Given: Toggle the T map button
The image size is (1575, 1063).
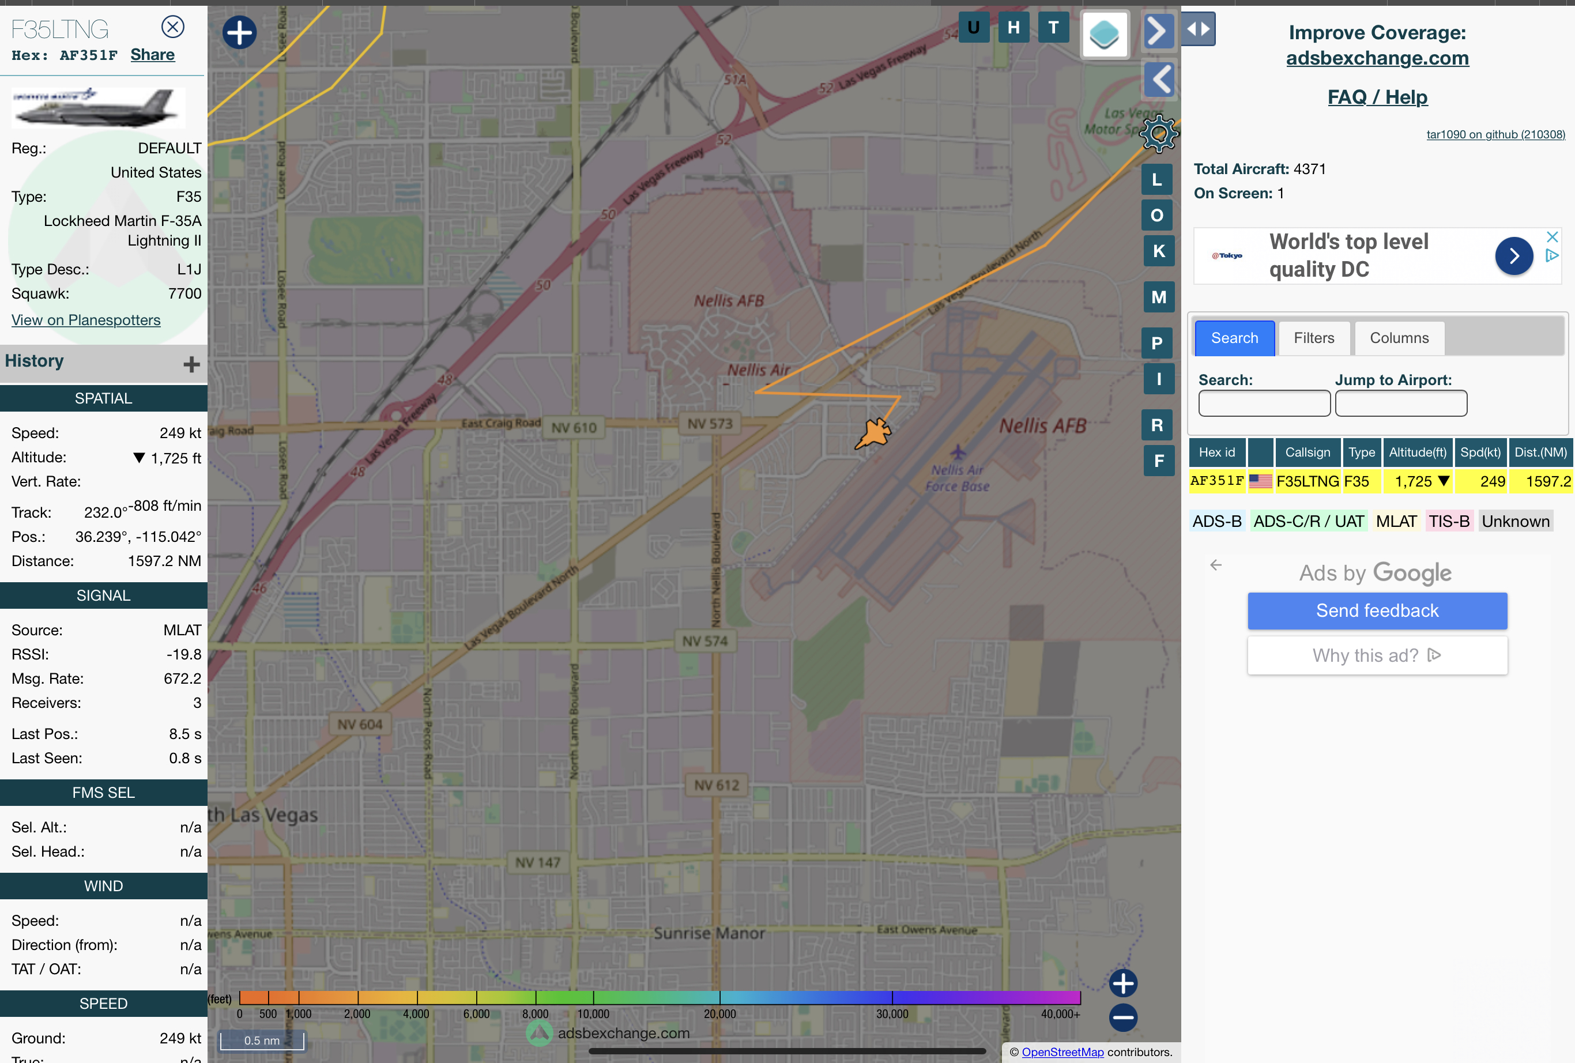Looking at the screenshot, I should coord(1053,27).
